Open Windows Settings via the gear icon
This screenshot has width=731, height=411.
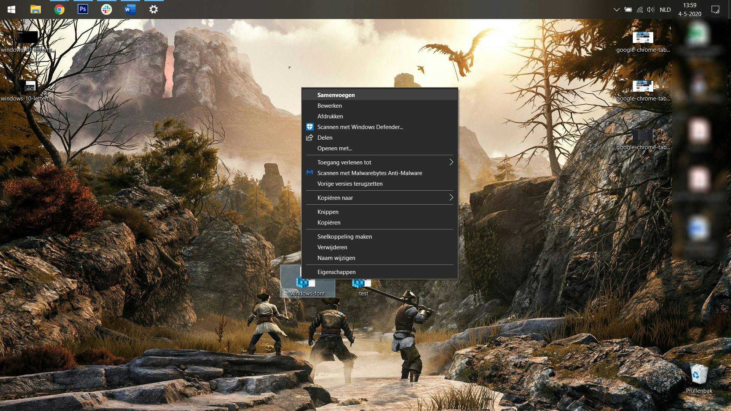click(153, 9)
